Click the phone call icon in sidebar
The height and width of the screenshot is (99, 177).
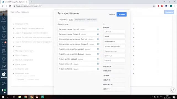4,91
